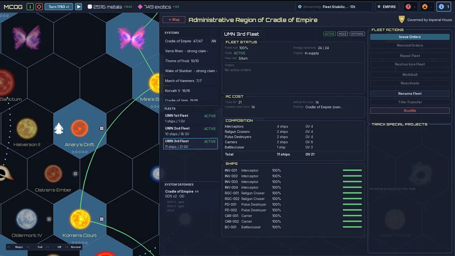This screenshot has width=455, height=256.
Task: Click the white metals resource icon
Action: click(90, 7)
